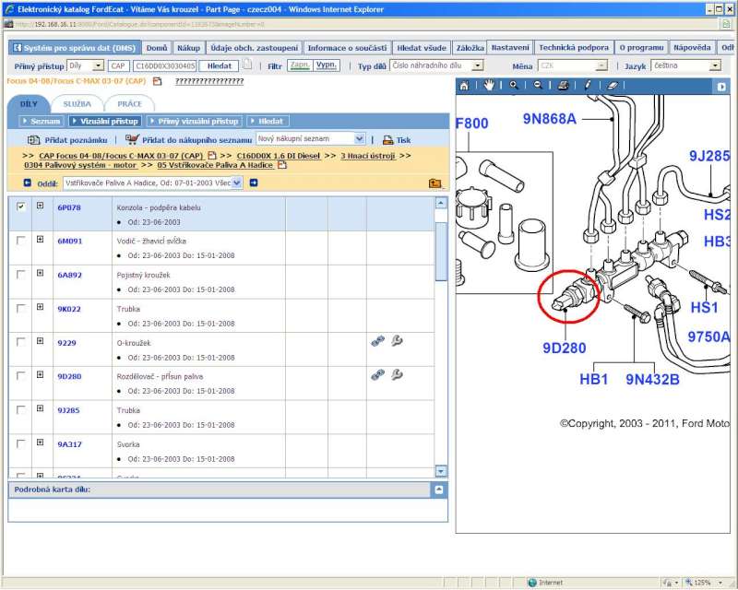Select the pencil tool above the diagram
Screen dimensions: 738x590
point(586,86)
